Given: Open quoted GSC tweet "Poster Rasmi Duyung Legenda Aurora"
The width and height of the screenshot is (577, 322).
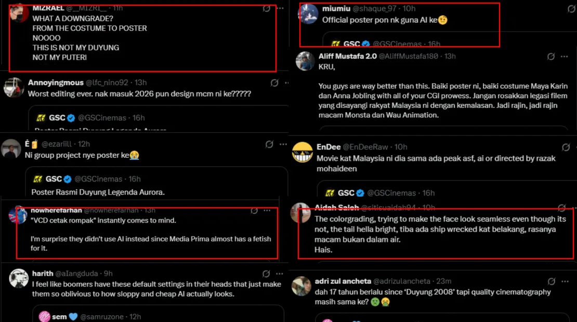Looking at the screenshot, I should coord(98,192).
